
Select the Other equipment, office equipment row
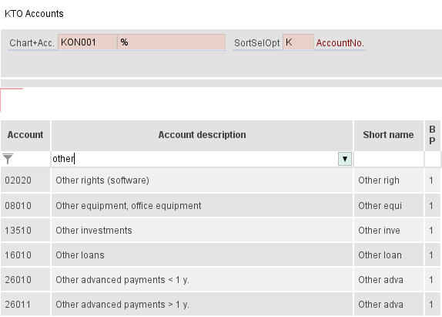click(220, 205)
